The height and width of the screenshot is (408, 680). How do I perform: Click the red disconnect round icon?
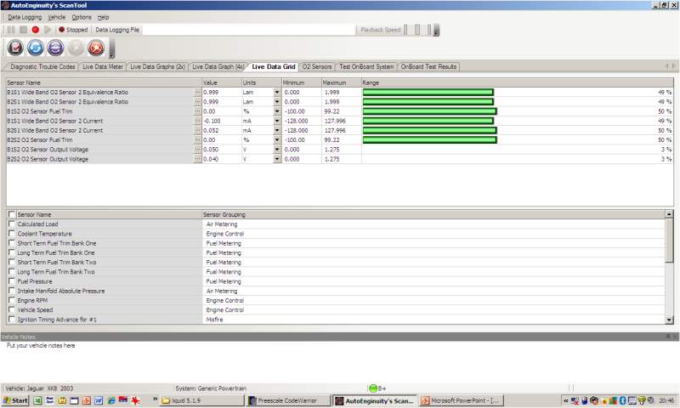click(96, 48)
